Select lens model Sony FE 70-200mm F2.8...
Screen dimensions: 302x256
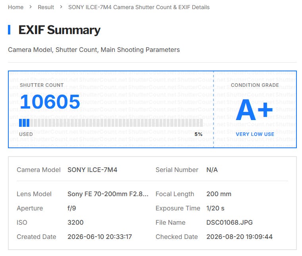coord(108,194)
